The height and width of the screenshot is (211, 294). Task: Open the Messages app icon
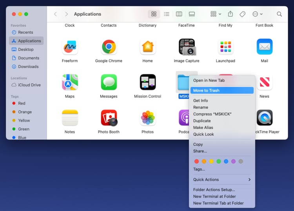pos(109,82)
